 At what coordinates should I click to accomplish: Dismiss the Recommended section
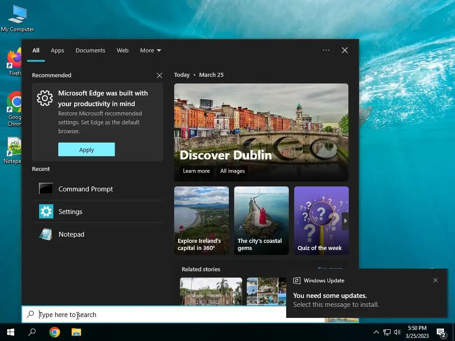(x=160, y=75)
